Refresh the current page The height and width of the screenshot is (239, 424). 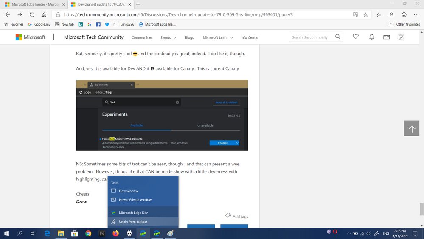pyautogui.click(x=32, y=14)
